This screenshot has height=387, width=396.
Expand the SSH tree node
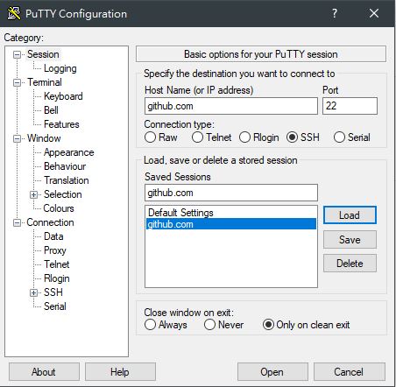34,292
